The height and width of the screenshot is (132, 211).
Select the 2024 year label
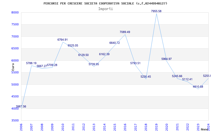click(x=208, y=127)
